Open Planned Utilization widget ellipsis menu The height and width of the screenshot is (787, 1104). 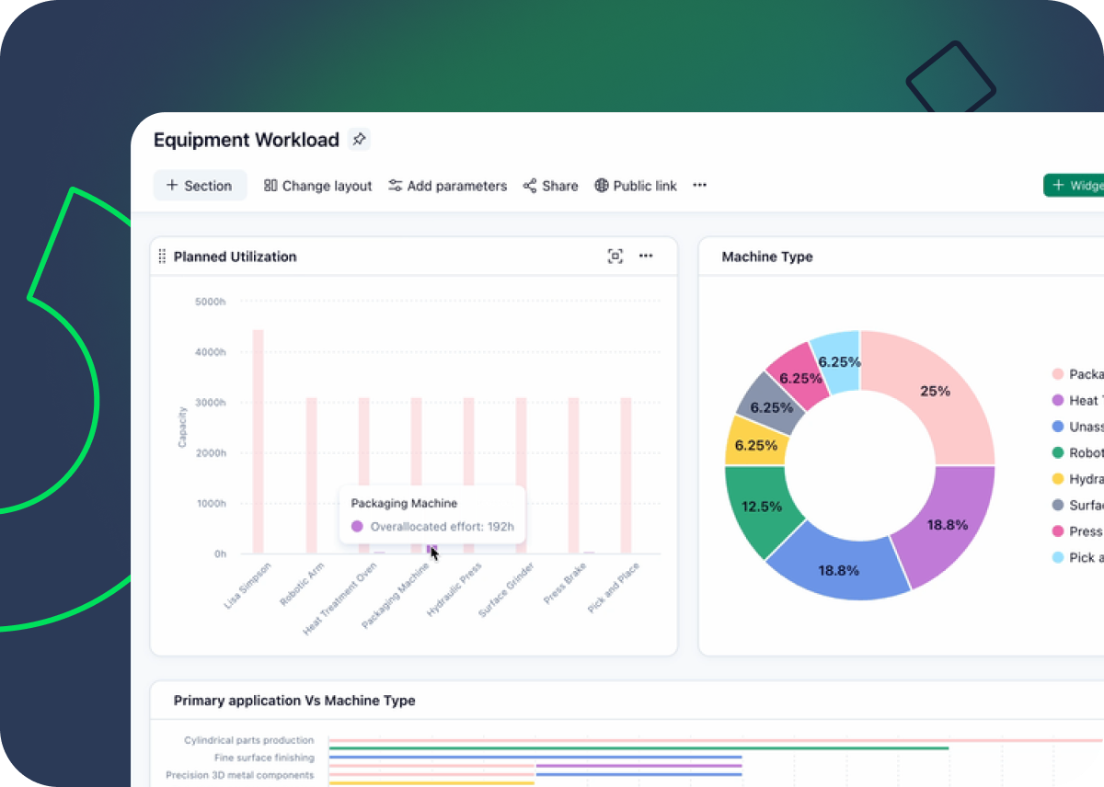tap(646, 257)
